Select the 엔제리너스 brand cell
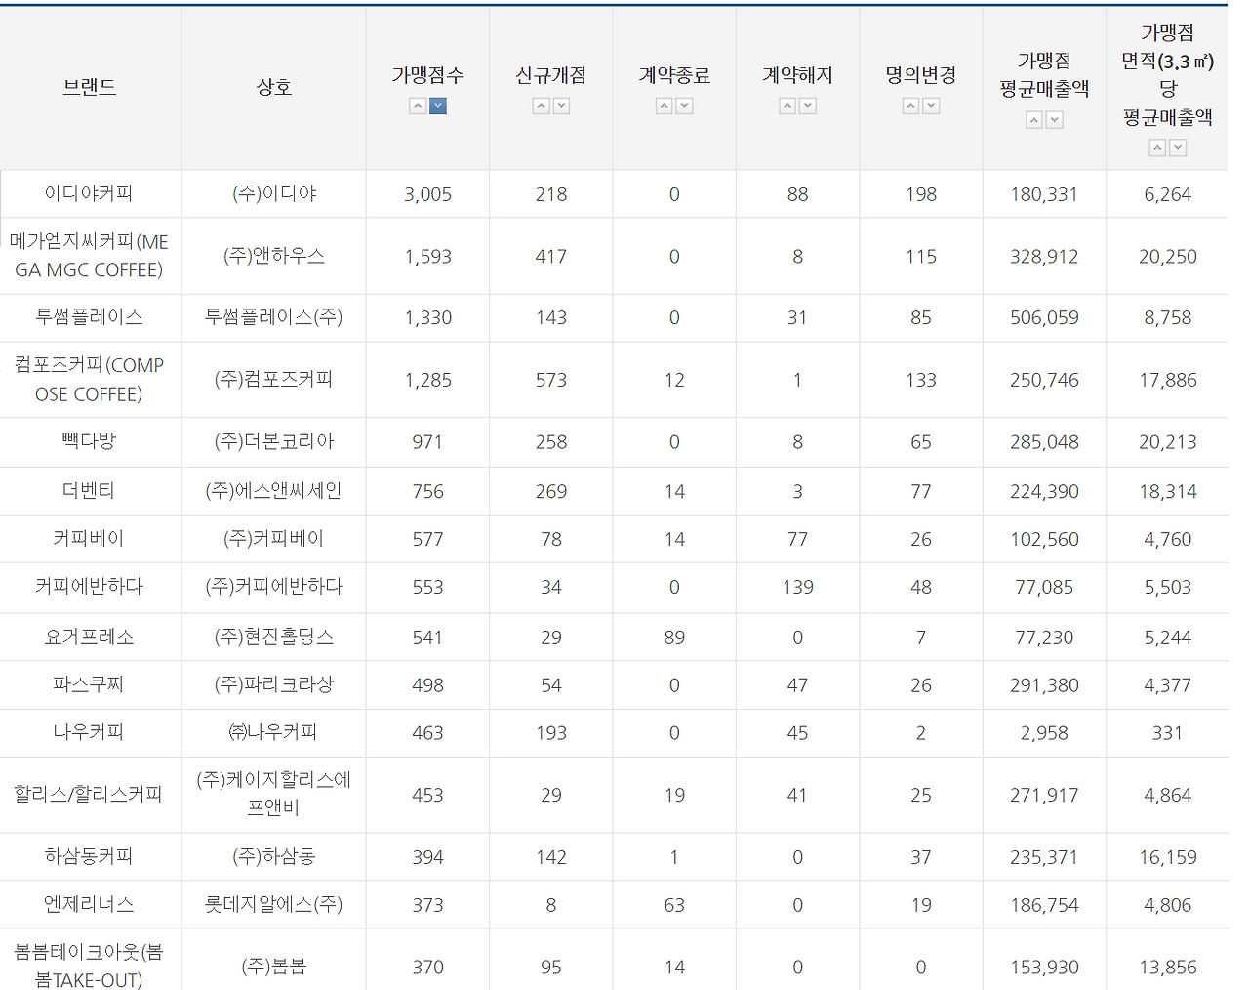The image size is (1249, 990). click(x=90, y=905)
